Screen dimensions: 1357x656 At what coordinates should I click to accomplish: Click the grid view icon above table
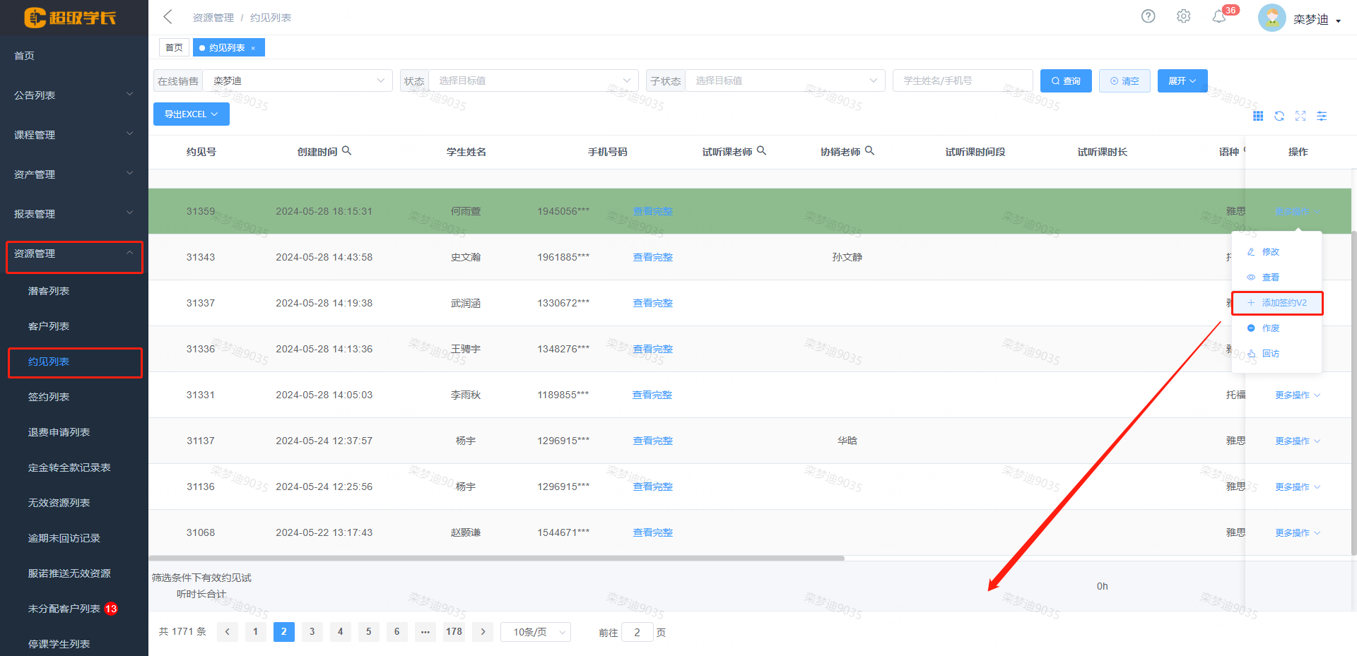pyautogui.click(x=1258, y=116)
